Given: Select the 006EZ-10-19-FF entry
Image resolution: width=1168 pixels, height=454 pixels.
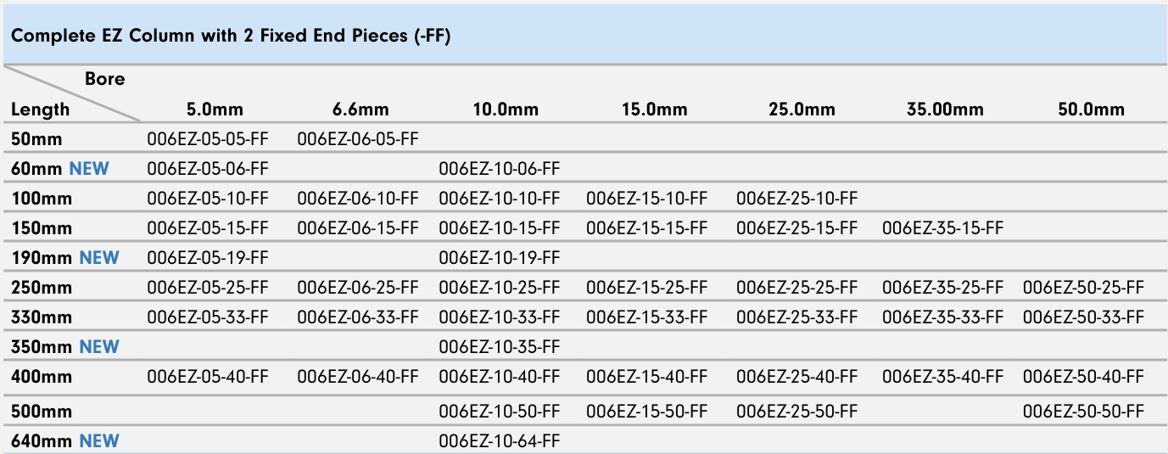Looking at the screenshot, I should (x=500, y=258).
